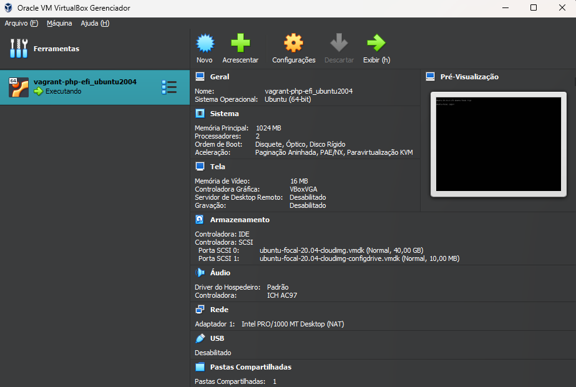Click the Nome value vagrant-php-efi_ubuntu2004
Screen dimensions: 576x387
coord(308,91)
